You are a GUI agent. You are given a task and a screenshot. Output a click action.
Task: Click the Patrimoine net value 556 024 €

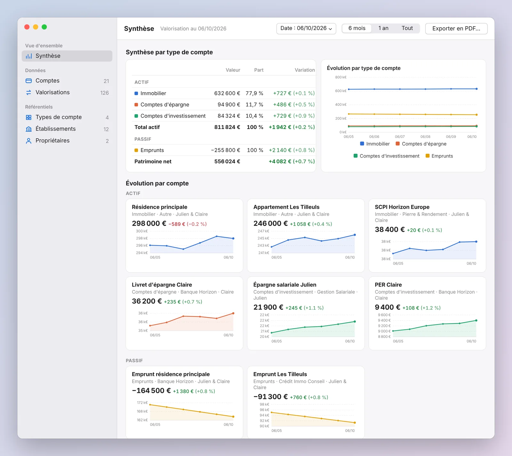coord(227,162)
